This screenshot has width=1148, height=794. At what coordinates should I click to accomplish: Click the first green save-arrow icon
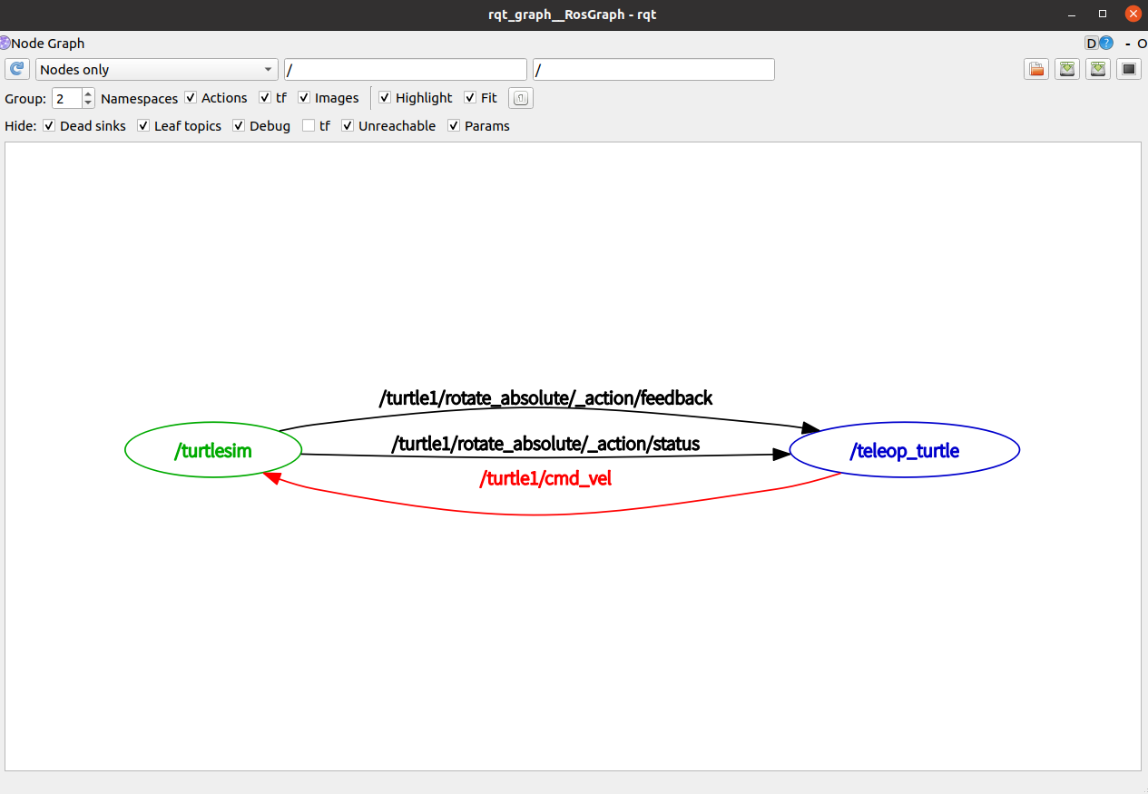[1067, 69]
